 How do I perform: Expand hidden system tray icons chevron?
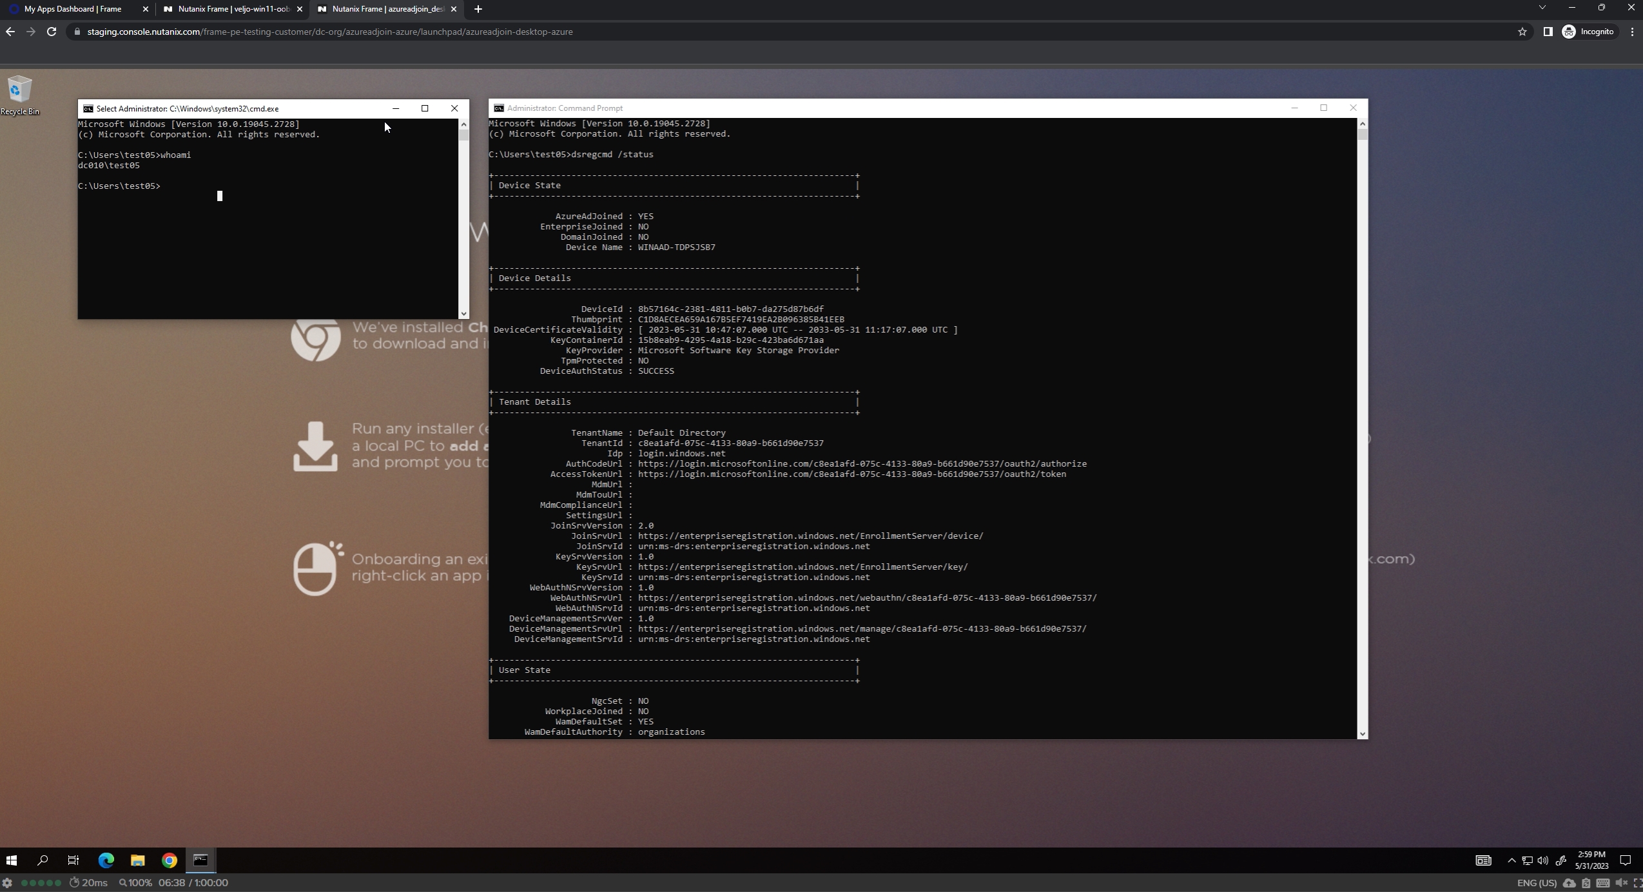click(1512, 860)
